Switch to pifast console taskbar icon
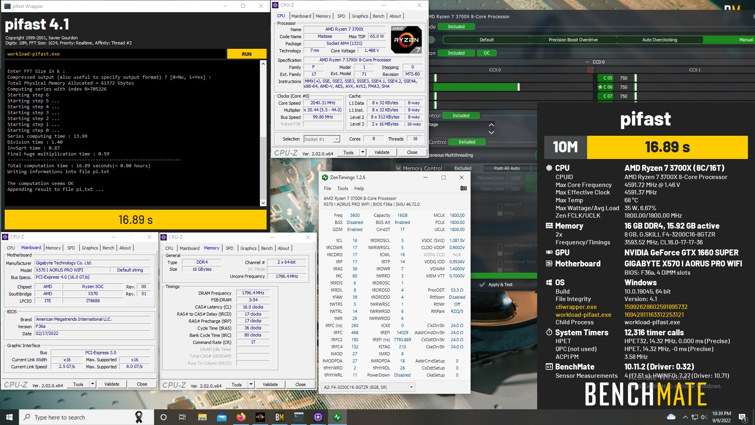The width and height of the screenshot is (755, 425). point(299,417)
